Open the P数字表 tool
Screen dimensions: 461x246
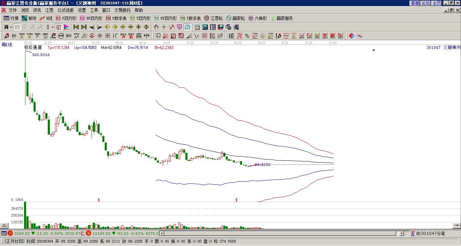point(116,18)
